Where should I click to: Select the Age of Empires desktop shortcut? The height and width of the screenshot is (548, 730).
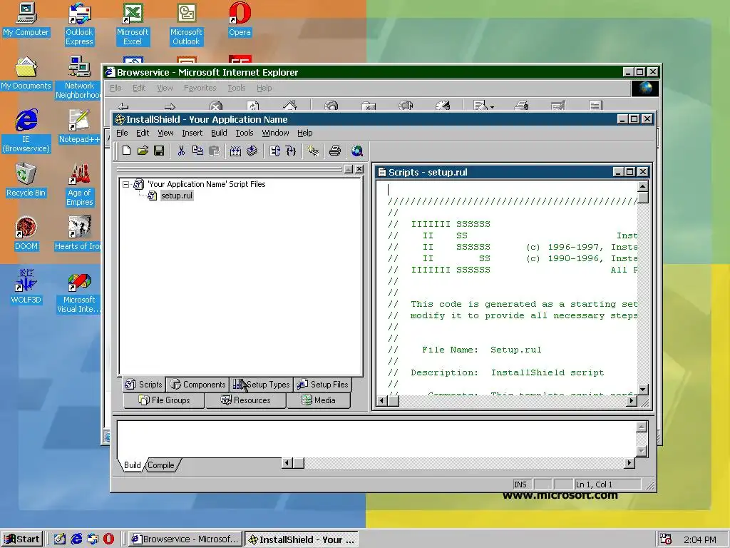(x=80, y=185)
